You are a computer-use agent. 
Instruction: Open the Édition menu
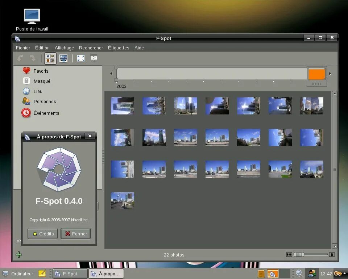(x=42, y=48)
